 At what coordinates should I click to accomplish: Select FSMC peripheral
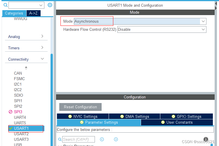(x=19, y=79)
